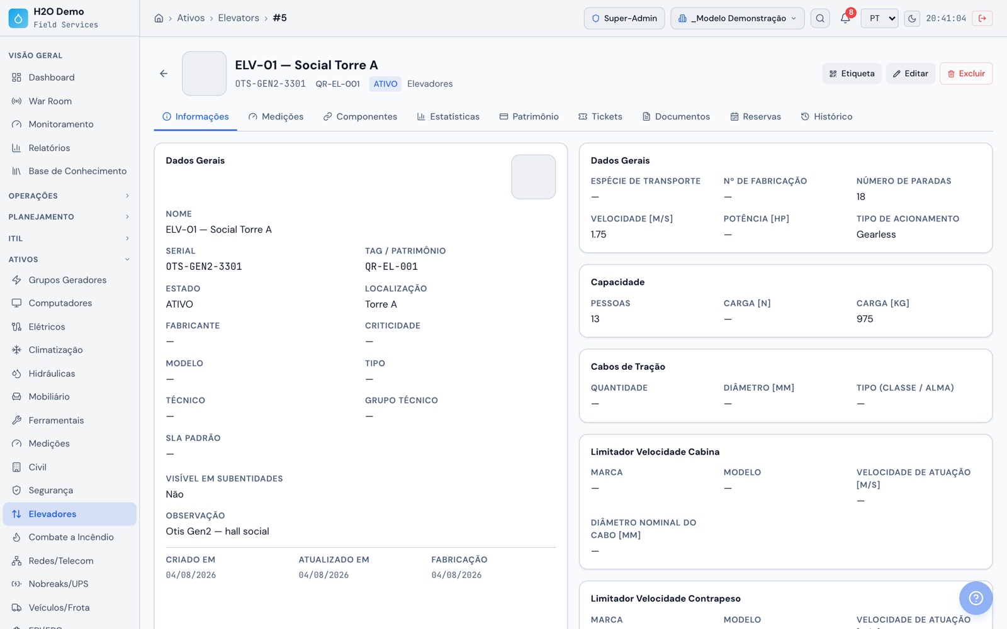Open the Reservas tab
The height and width of the screenshot is (629, 1007).
click(755, 116)
